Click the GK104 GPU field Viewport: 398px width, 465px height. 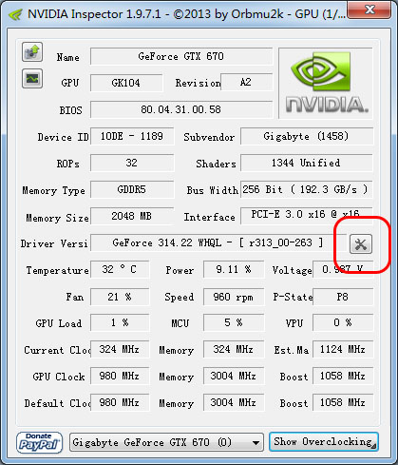126,83
